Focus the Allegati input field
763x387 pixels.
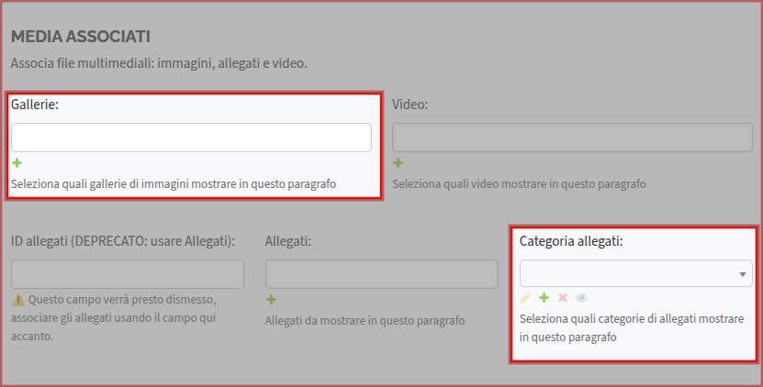[x=382, y=274]
